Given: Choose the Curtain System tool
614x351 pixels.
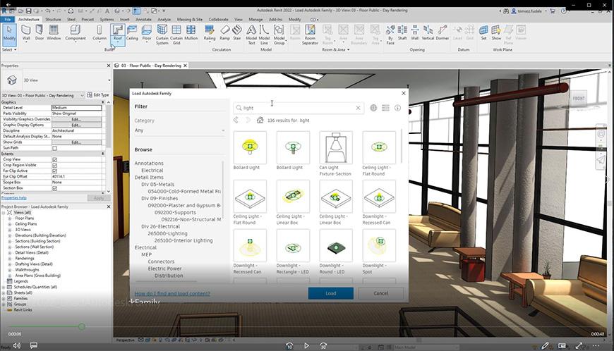Looking at the screenshot, I should 162,35.
